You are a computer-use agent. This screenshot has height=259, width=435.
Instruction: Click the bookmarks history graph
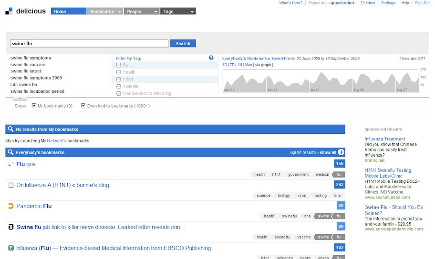[321, 81]
